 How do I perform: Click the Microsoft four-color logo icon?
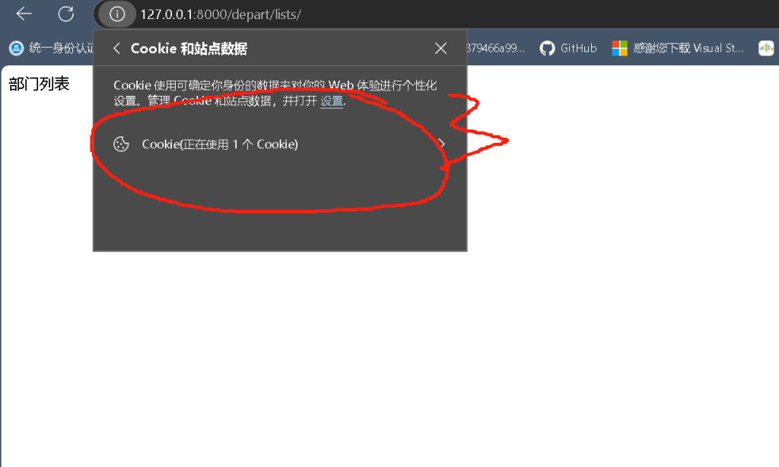619,48
